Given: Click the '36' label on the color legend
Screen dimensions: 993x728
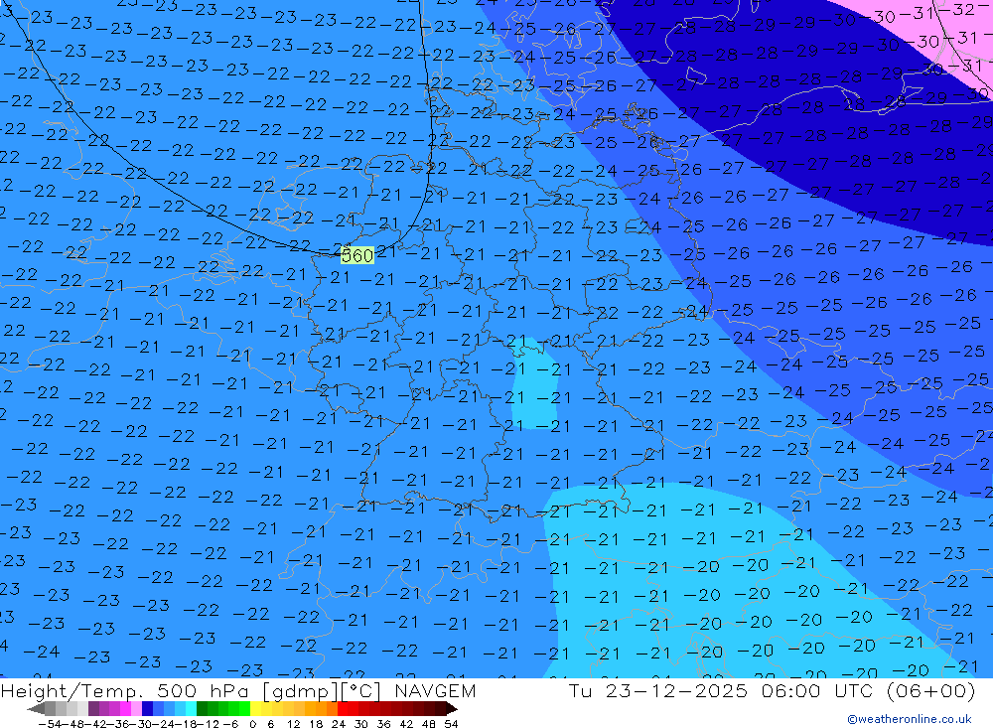Looking at the screenshot, I should (x=383, y=724).
